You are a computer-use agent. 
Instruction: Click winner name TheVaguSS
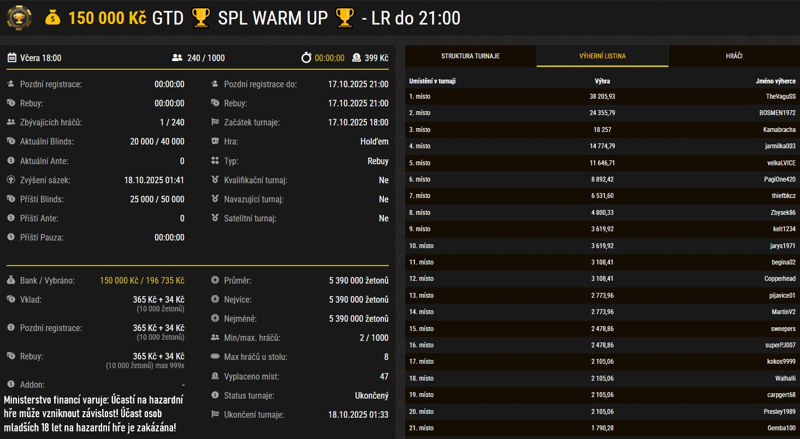pos(780,97)
